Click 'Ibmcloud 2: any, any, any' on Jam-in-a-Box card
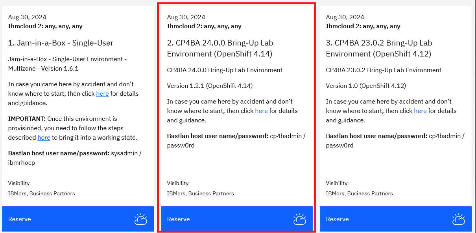 [x=45, y=26]
